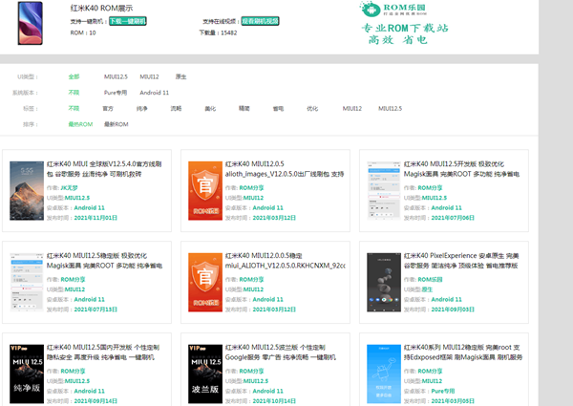Click author ROM乐园 in the PixelExperience card
The image size is (573, 406).
(430, 280)
